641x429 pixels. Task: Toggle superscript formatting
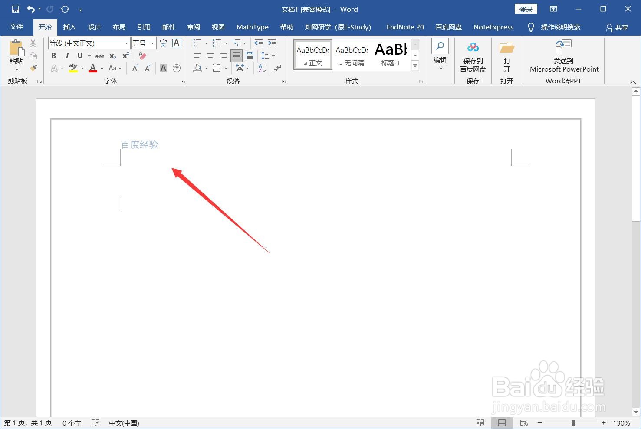coord(126,56)
